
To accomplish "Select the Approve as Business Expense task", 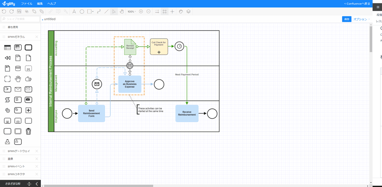I will (130, 84).
